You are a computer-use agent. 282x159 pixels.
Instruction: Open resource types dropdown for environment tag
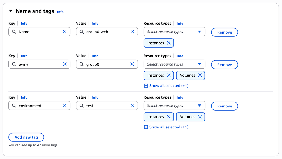[x=174, y=106]
